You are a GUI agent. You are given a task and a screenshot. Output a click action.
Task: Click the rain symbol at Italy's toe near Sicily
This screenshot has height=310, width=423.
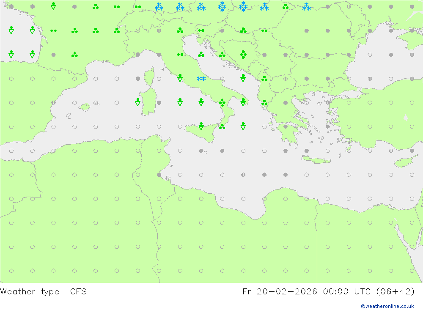click(222, 126)
